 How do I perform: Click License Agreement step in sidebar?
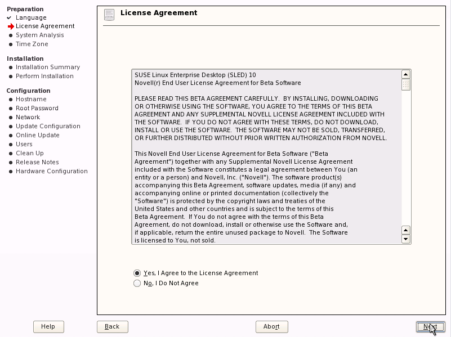point(45,26)
